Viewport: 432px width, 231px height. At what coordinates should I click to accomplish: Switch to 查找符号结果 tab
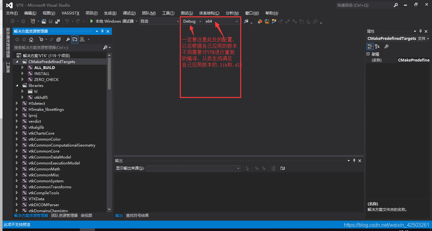point(137,216)
